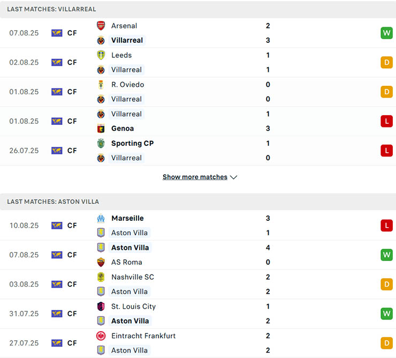Click the Marseille club crest icon
The height and width of the screenshot is (358, 396).
tap(101, 218)
